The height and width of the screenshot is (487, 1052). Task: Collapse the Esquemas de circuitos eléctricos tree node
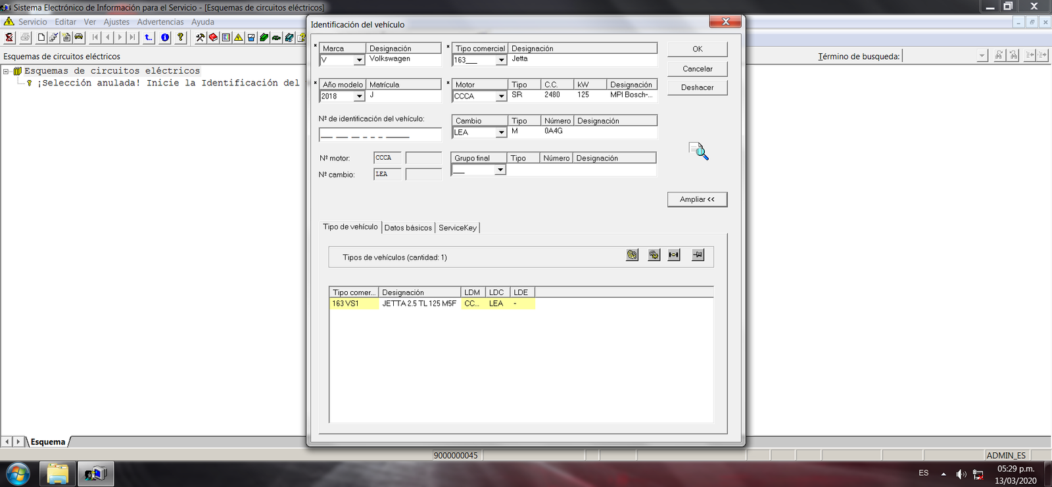click(x=6, y=71)
